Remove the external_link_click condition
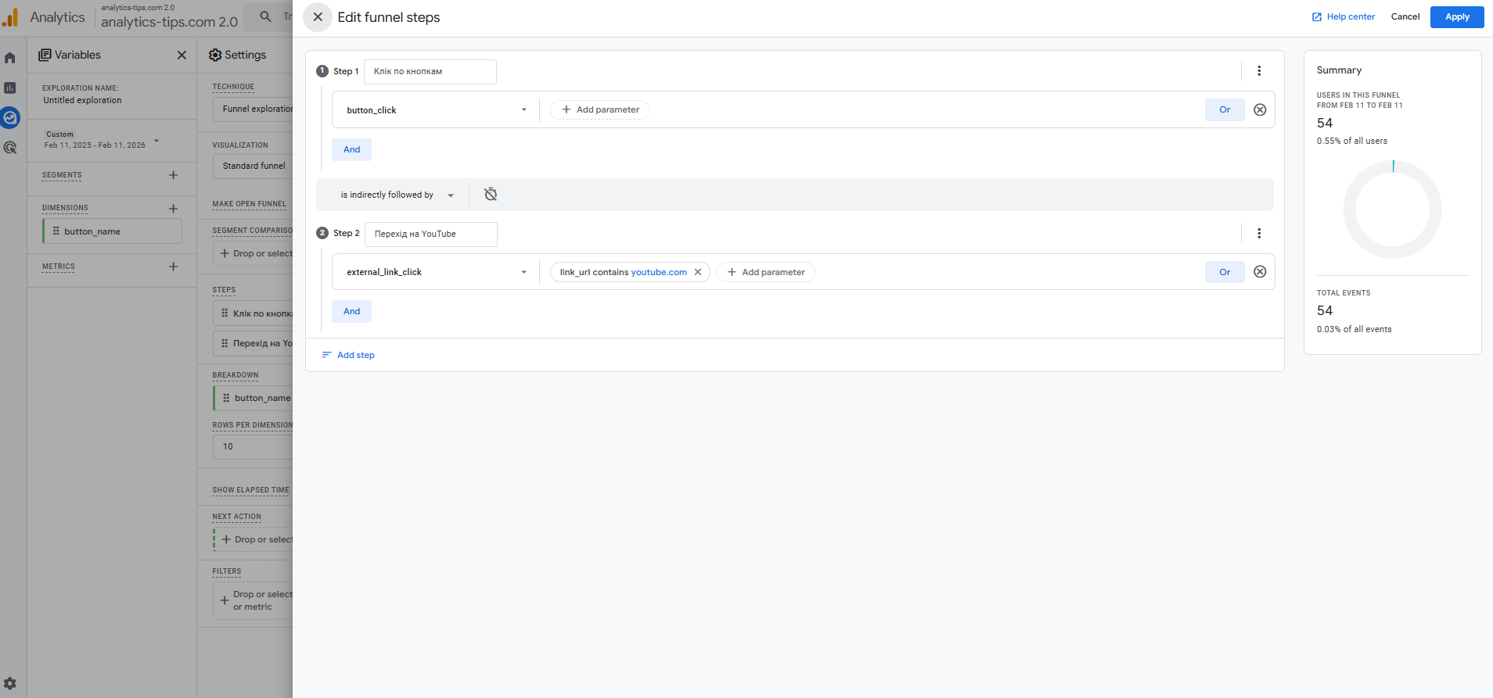Screen dimensions: 1493x698 [1260, 272]
